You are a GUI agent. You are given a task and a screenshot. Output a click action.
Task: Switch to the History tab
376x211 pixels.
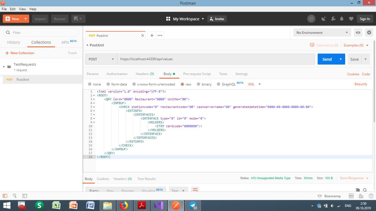click(x=14, y=42)
